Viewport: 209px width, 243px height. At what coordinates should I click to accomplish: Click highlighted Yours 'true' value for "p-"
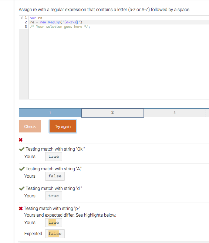54,223
